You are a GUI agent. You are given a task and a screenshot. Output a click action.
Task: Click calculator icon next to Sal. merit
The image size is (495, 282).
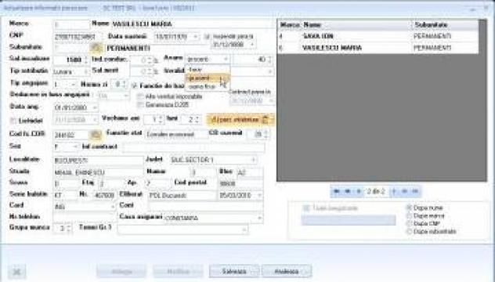[x=156, y=72]
